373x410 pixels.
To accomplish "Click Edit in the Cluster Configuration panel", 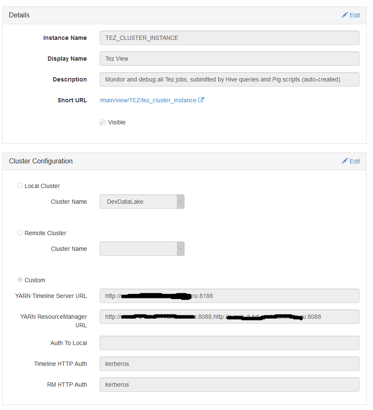I will (x=351, y=161).
